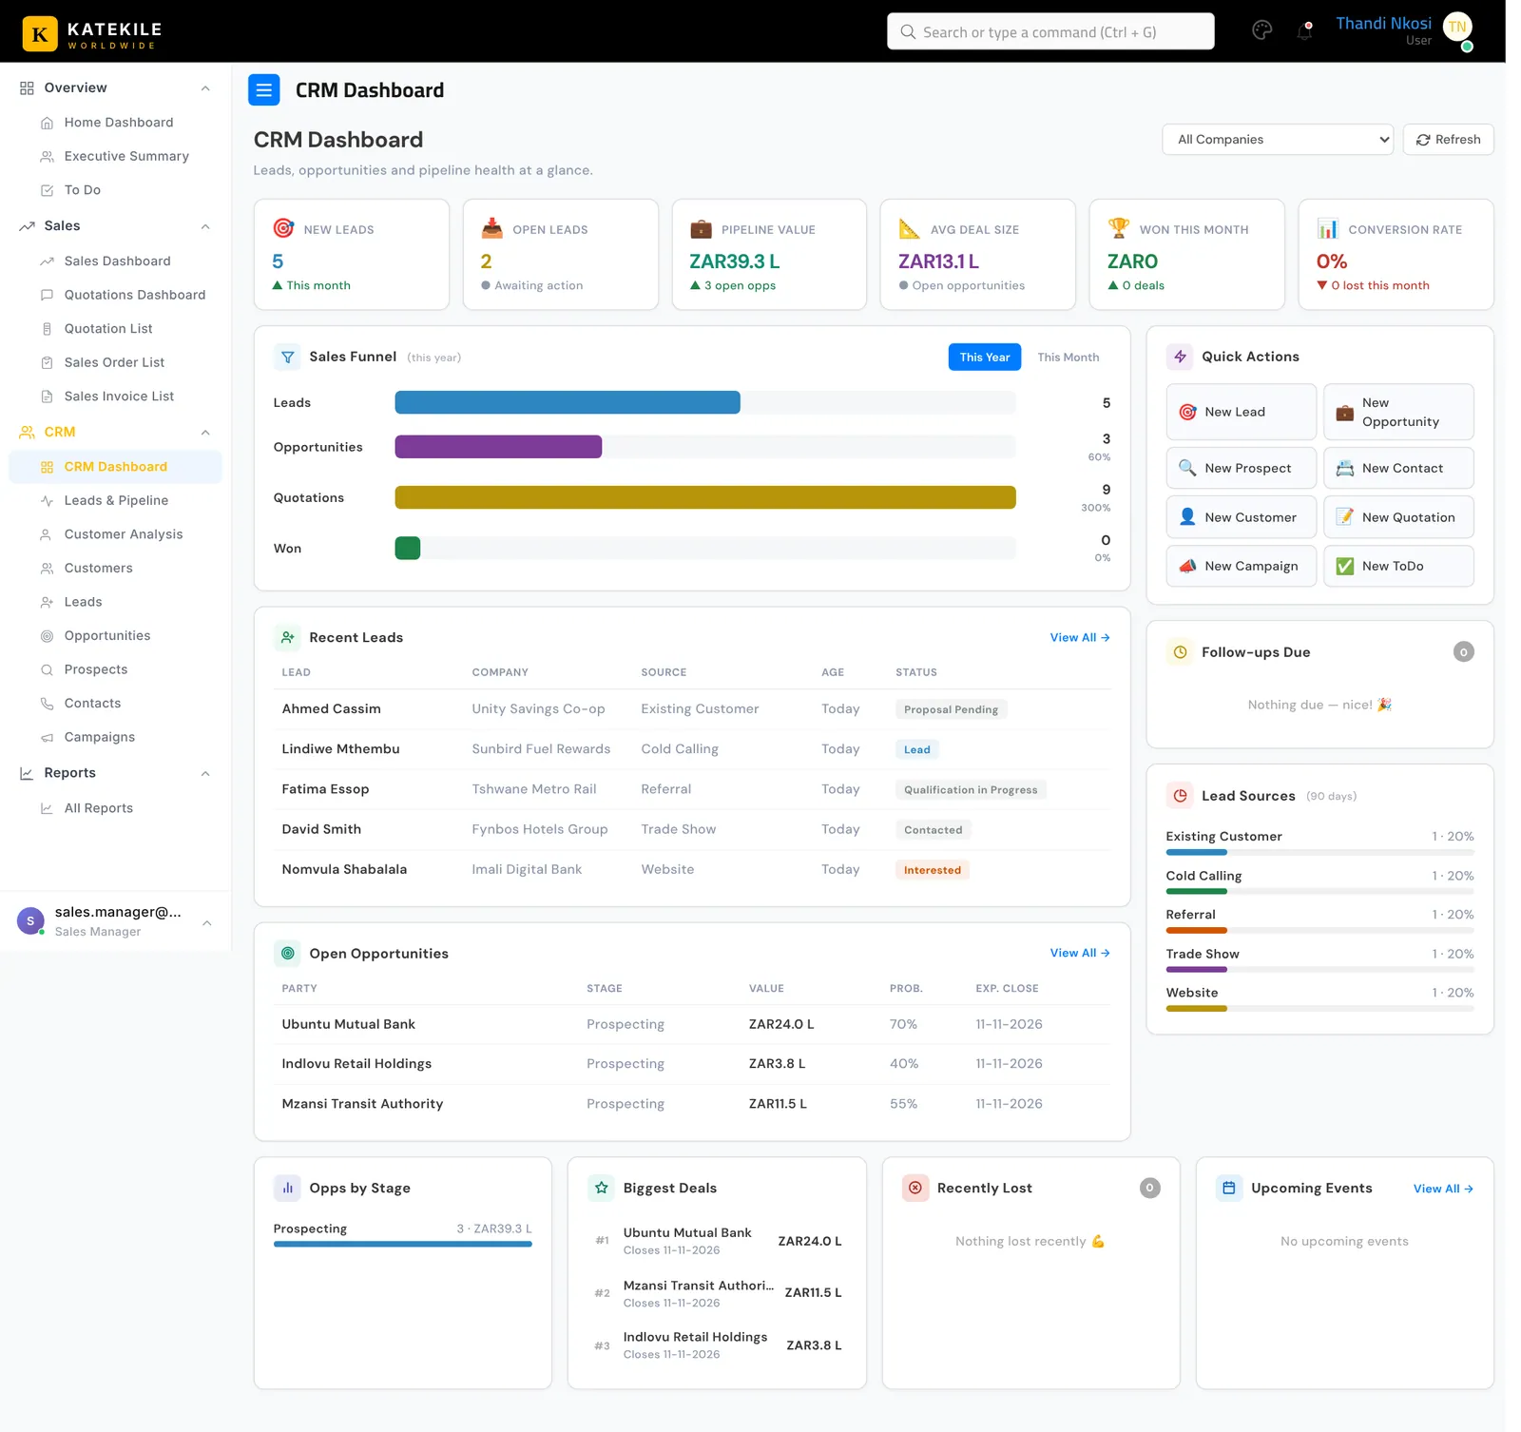This screenshot has height=1432, width=1521.
Task: Click the Recently Lost cross icon
Action: tap(915, 1188)
